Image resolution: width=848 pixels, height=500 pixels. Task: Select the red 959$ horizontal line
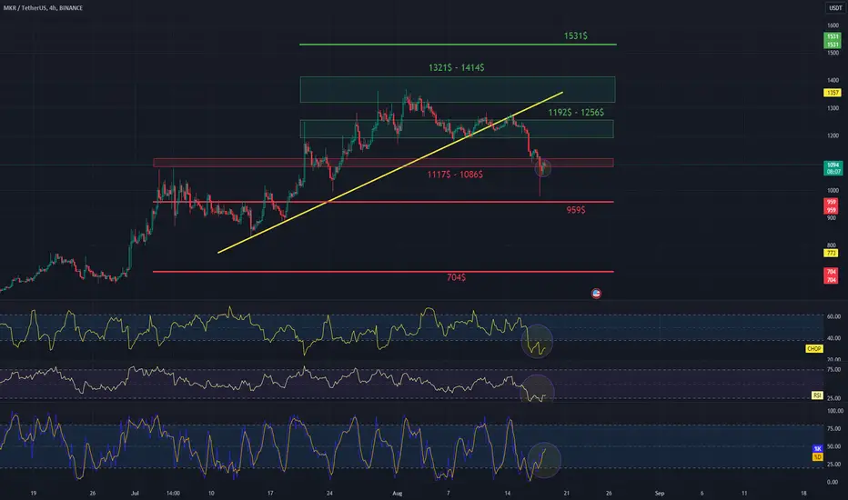pos(383,202)
